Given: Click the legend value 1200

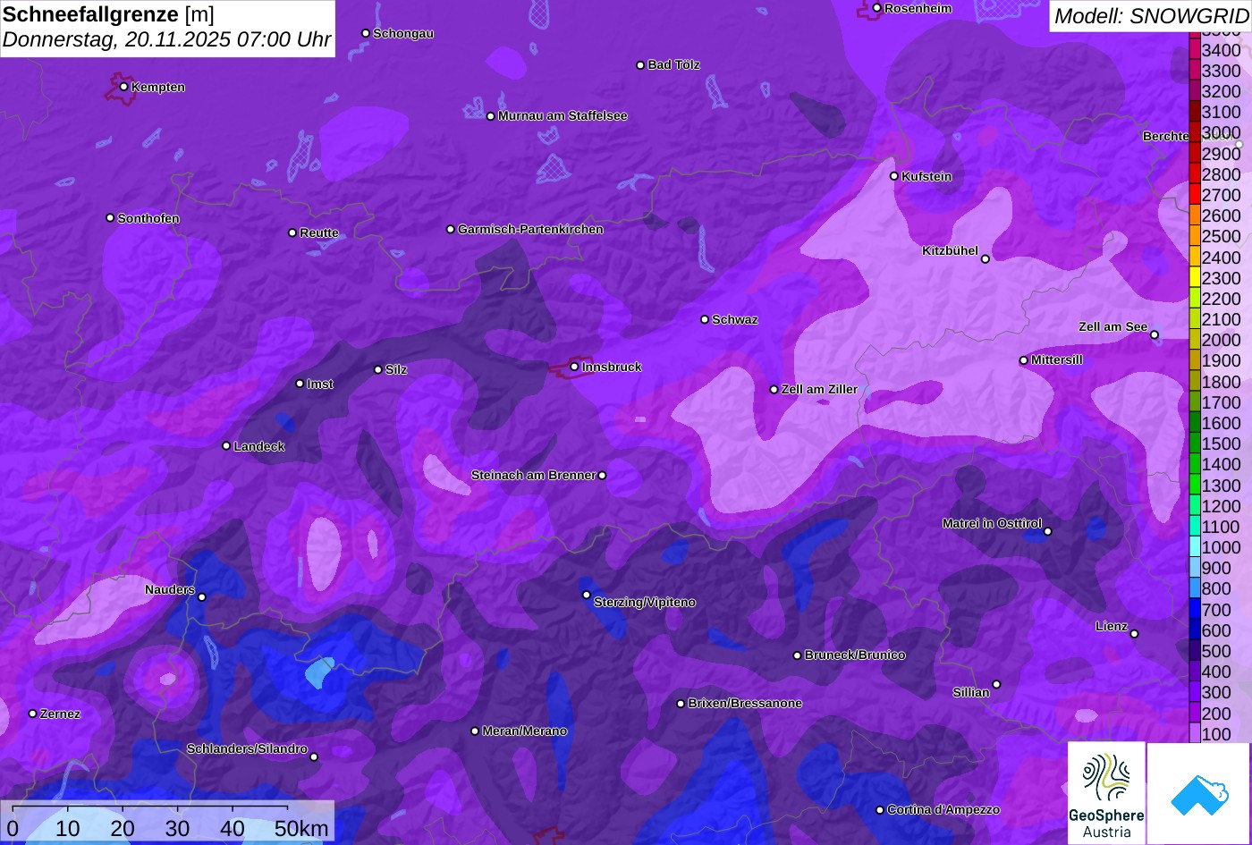Looking at the screenshot, I should (x=1222, y=506).
